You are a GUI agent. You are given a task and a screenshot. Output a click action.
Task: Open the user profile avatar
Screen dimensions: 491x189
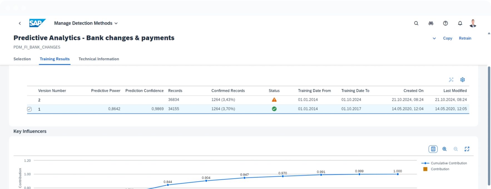point(473,23)
